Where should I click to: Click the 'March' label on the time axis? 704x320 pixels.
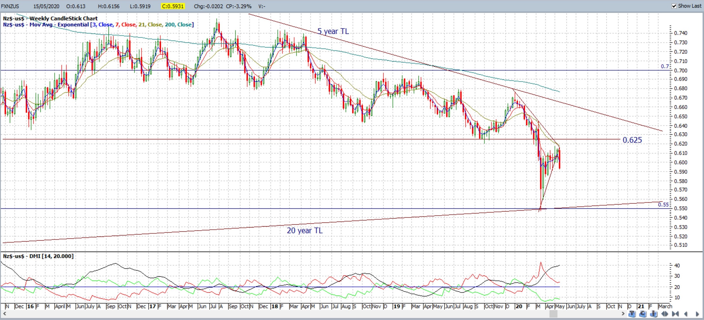[x=665, y=307]
